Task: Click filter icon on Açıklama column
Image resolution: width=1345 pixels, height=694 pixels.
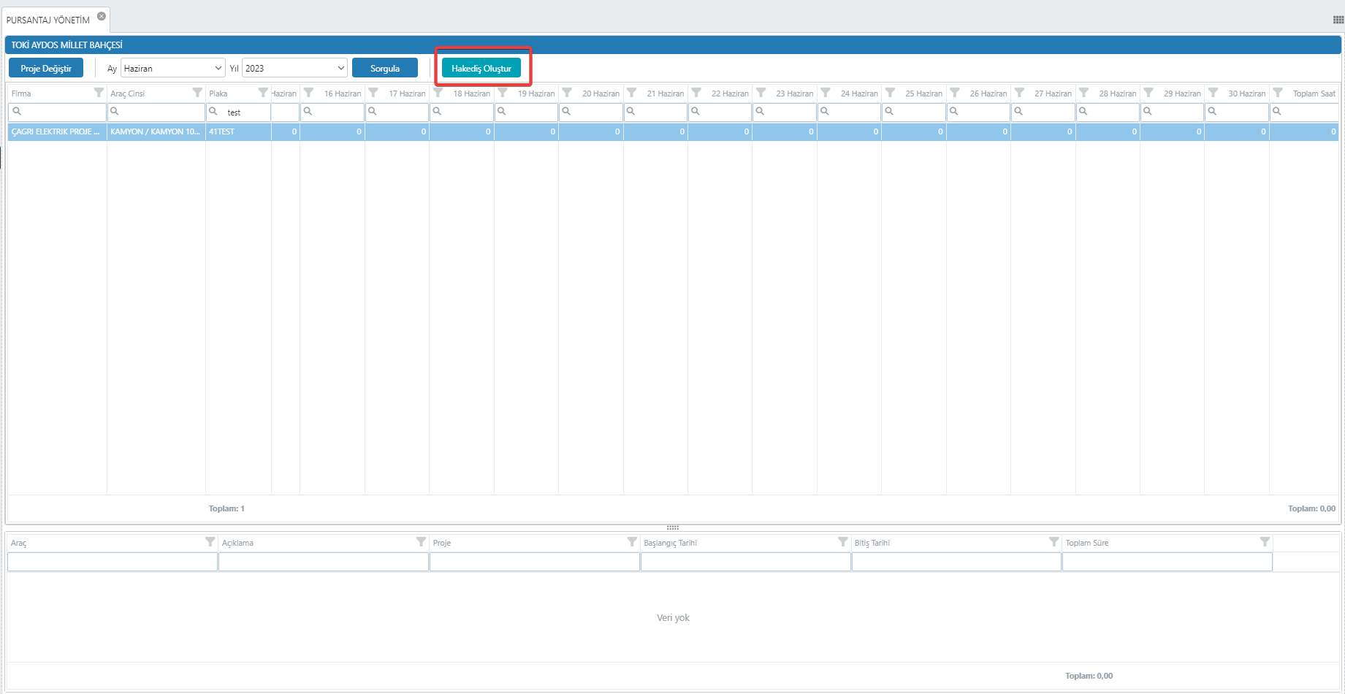Action: 421,542
